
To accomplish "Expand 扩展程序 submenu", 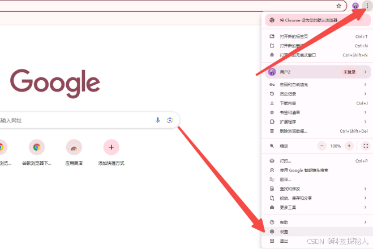I will click(x=318, y=121).
